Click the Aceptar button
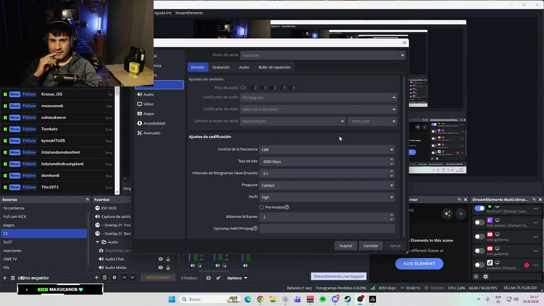Viewport: 544px width, 306px height. click(x=346, y=246)
